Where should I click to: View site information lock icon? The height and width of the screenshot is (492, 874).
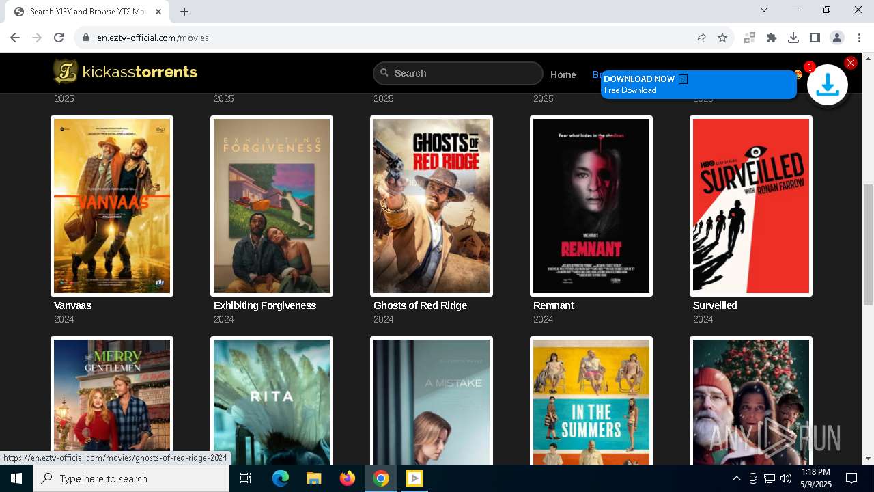pos(86,38)
